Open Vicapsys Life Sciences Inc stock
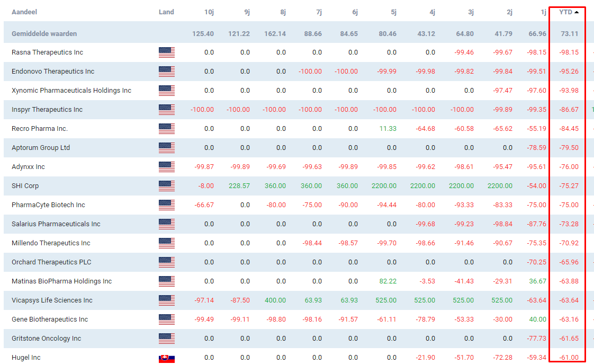The image size is (594, 364). pos(52,300)
